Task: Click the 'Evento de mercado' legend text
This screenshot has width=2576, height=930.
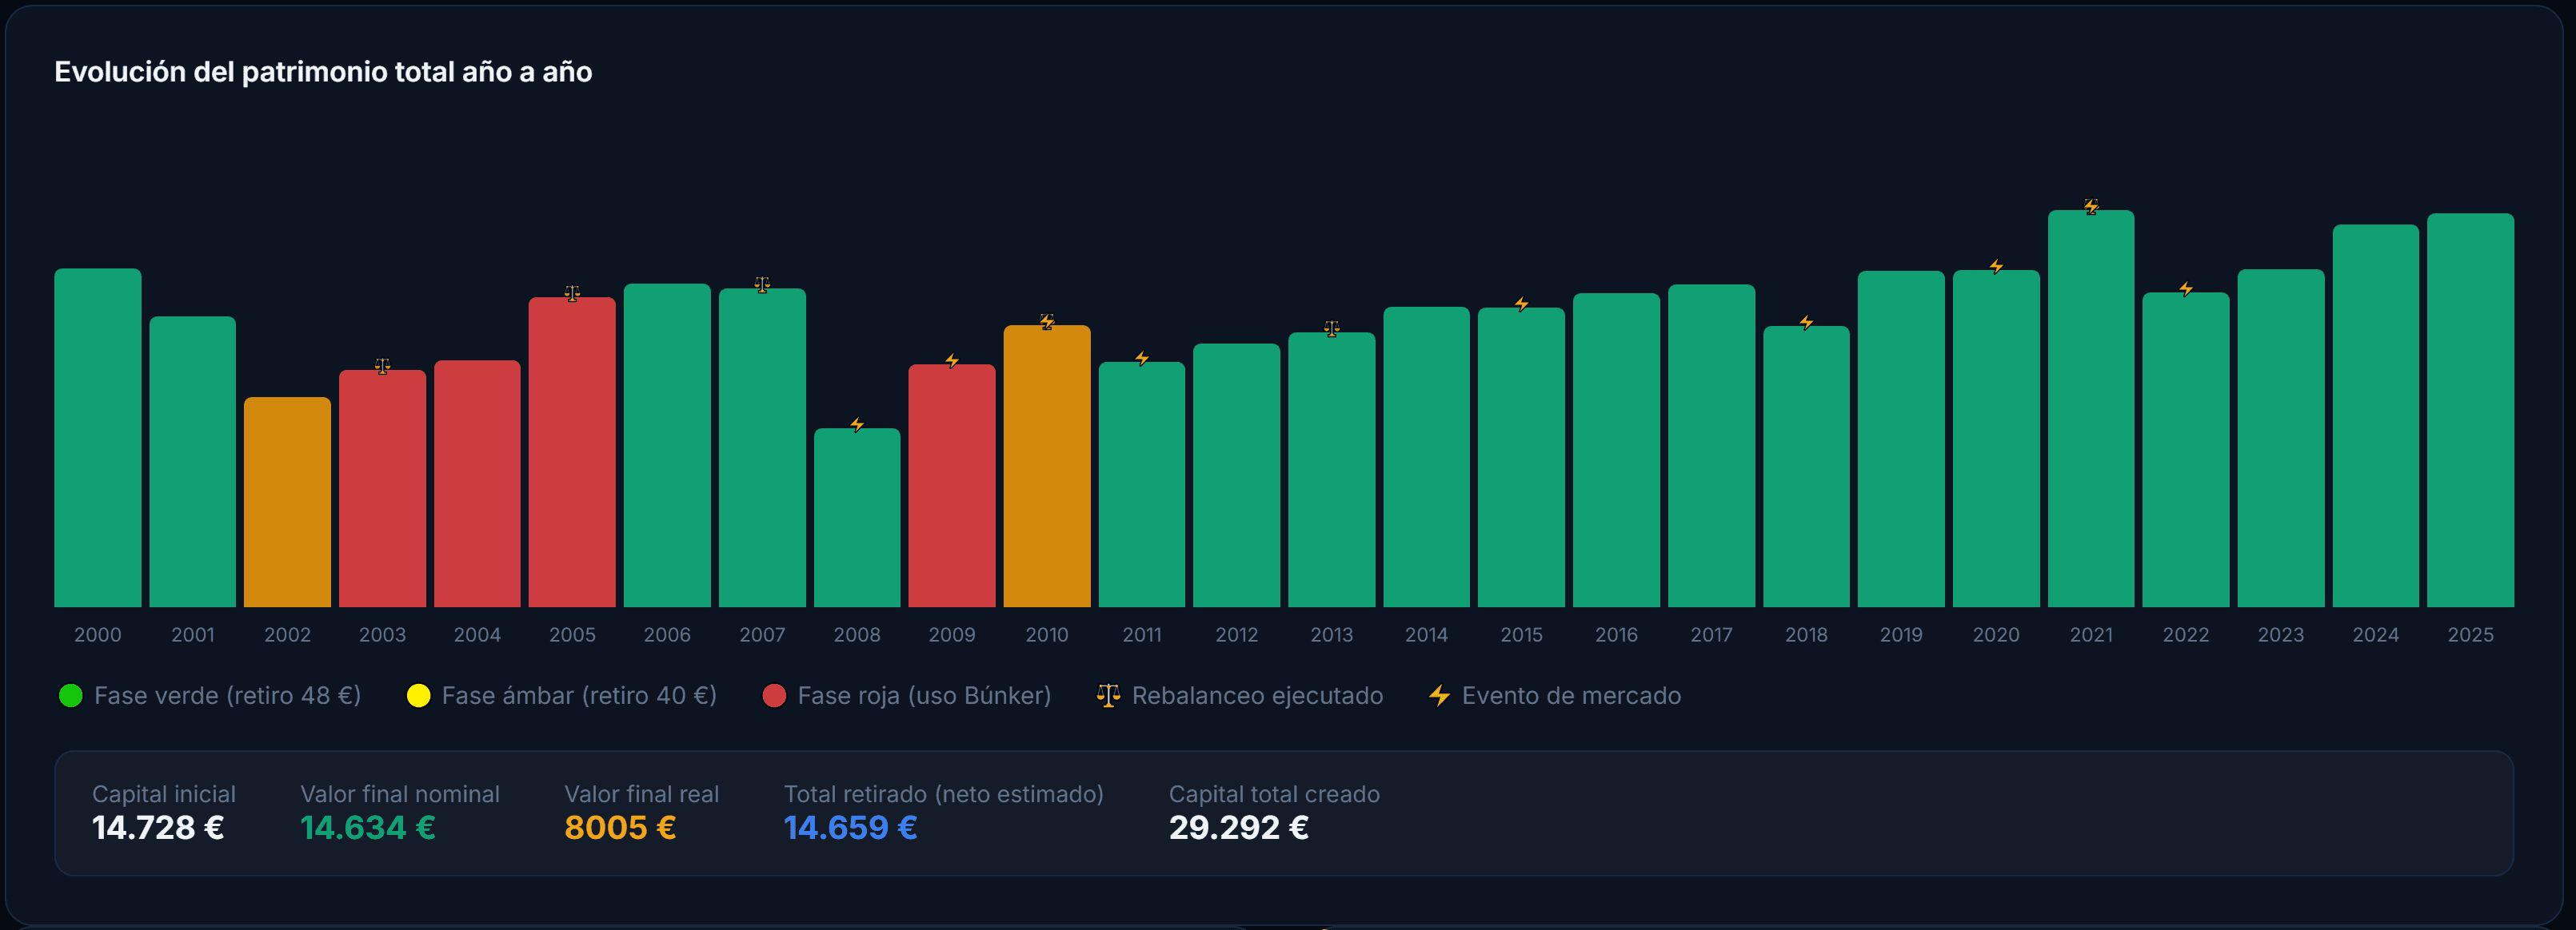Action: (x=1571, y=695)
